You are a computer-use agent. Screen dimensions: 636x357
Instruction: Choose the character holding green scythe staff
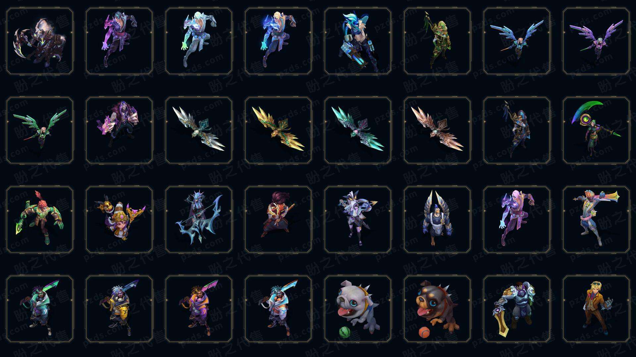596,130
